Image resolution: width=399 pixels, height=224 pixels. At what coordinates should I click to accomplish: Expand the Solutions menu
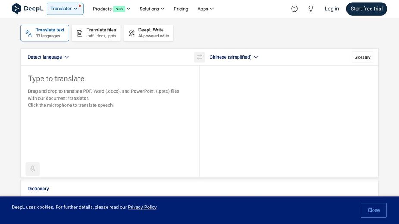[152, 9]
